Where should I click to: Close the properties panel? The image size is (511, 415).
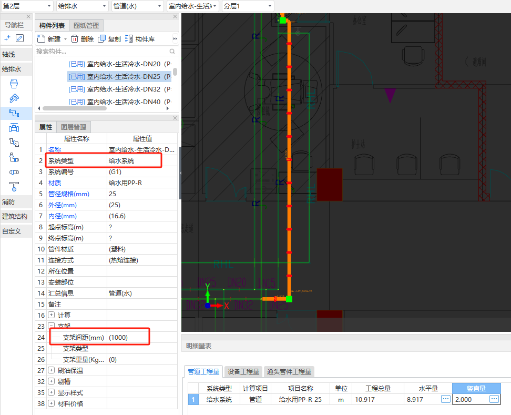[x=175, y=118]
